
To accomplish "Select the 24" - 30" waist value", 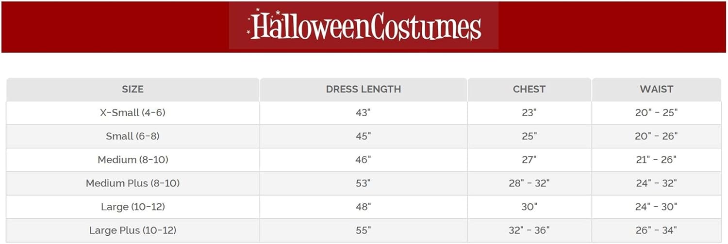I will tap(656, 207).
